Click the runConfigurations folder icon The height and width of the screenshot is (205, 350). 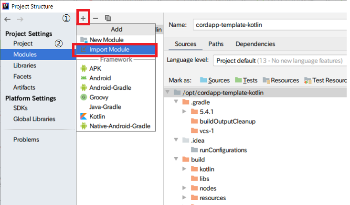point(194,150)
